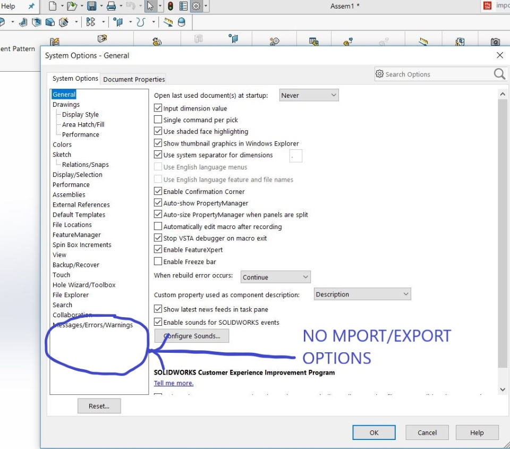Toggle Use shaded face highlighting
The image size is (510, 449).
click(x=158, y=131)
